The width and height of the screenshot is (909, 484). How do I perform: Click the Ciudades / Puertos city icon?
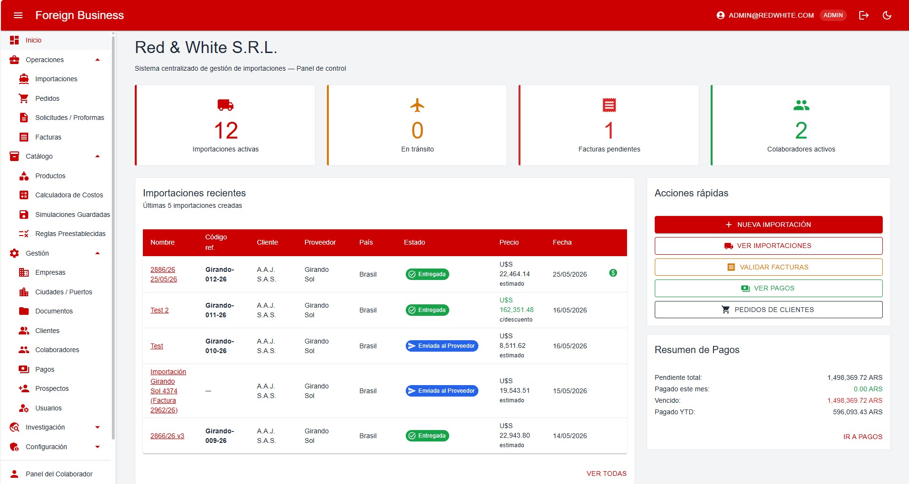coord(24,292)
